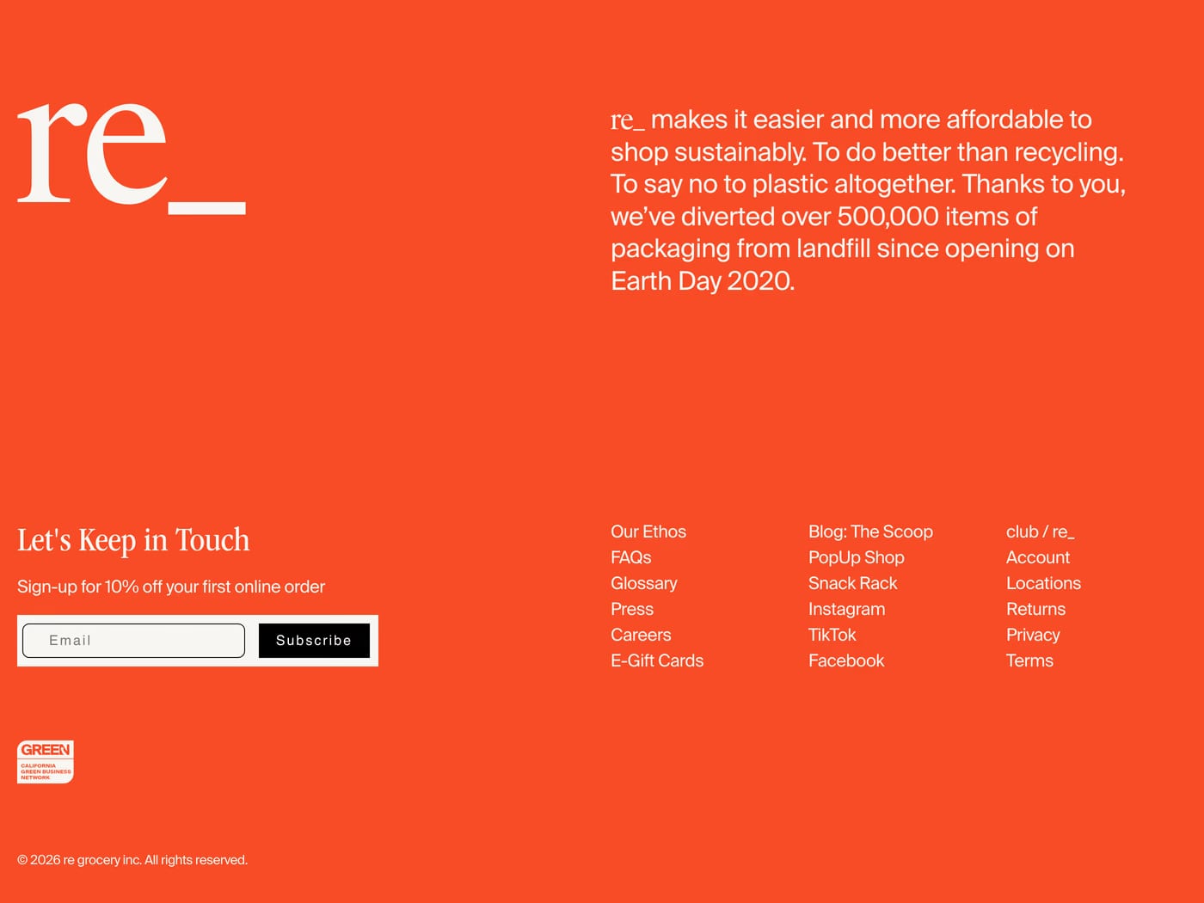Open the Terms link

(x=1029, y=660)
